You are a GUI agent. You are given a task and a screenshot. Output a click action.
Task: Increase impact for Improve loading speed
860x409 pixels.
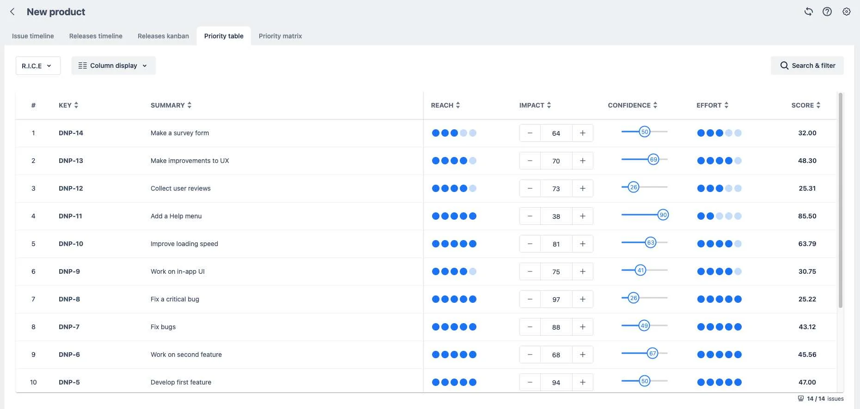583,244
